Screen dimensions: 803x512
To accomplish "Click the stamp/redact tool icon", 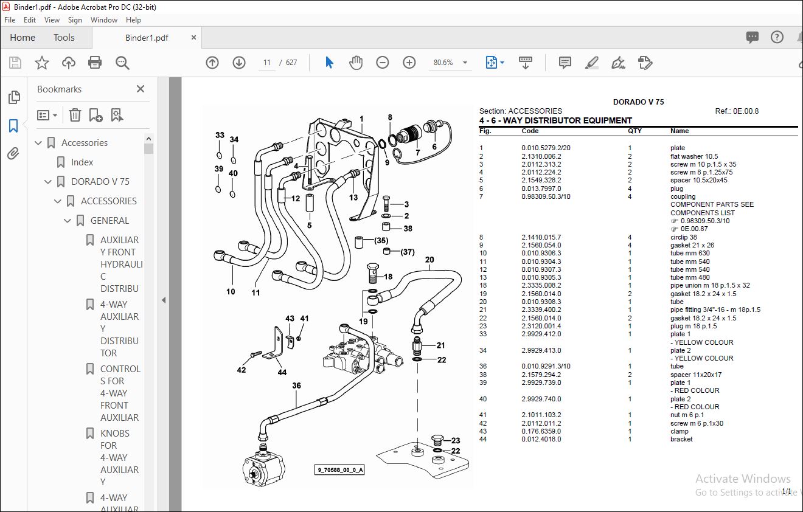I will coord(645,63).
